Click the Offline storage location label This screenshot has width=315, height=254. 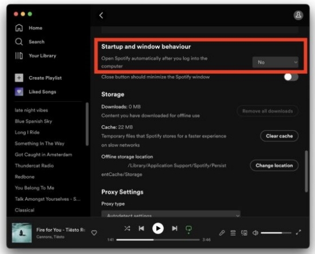[x=127, y=157]
